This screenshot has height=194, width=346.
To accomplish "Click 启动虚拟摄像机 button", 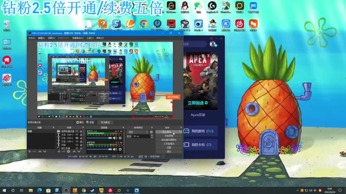I will click(x=169, y=140).
